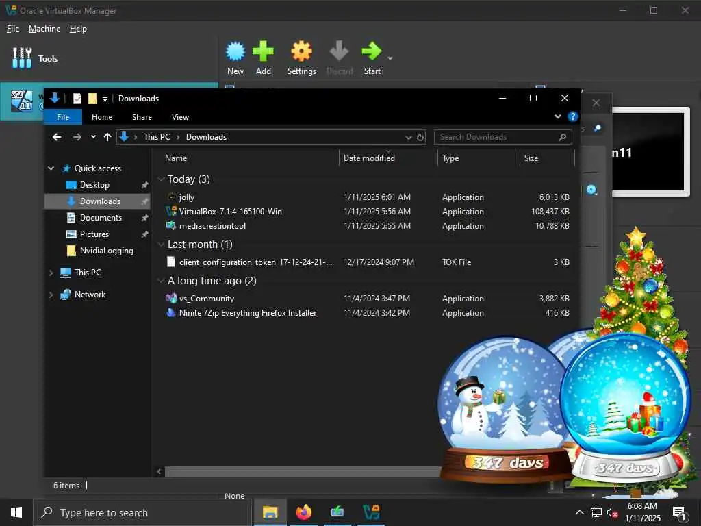Refresh the Downloads folder
The width and height of the screenshot is (701, 526).
coord(420,137)
